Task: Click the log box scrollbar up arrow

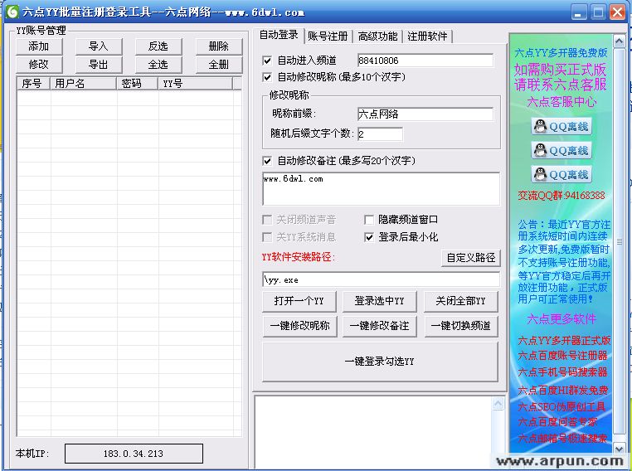Action: (x=496, y=402)
